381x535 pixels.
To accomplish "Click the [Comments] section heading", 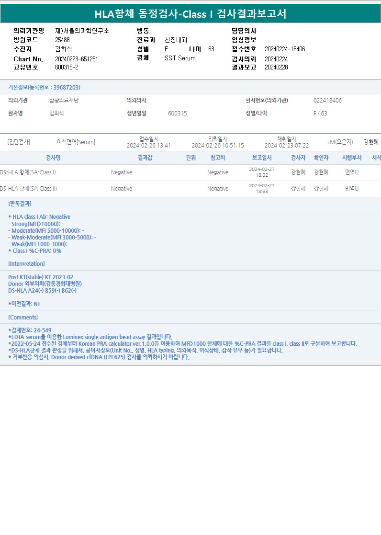I will coord(23,318).
